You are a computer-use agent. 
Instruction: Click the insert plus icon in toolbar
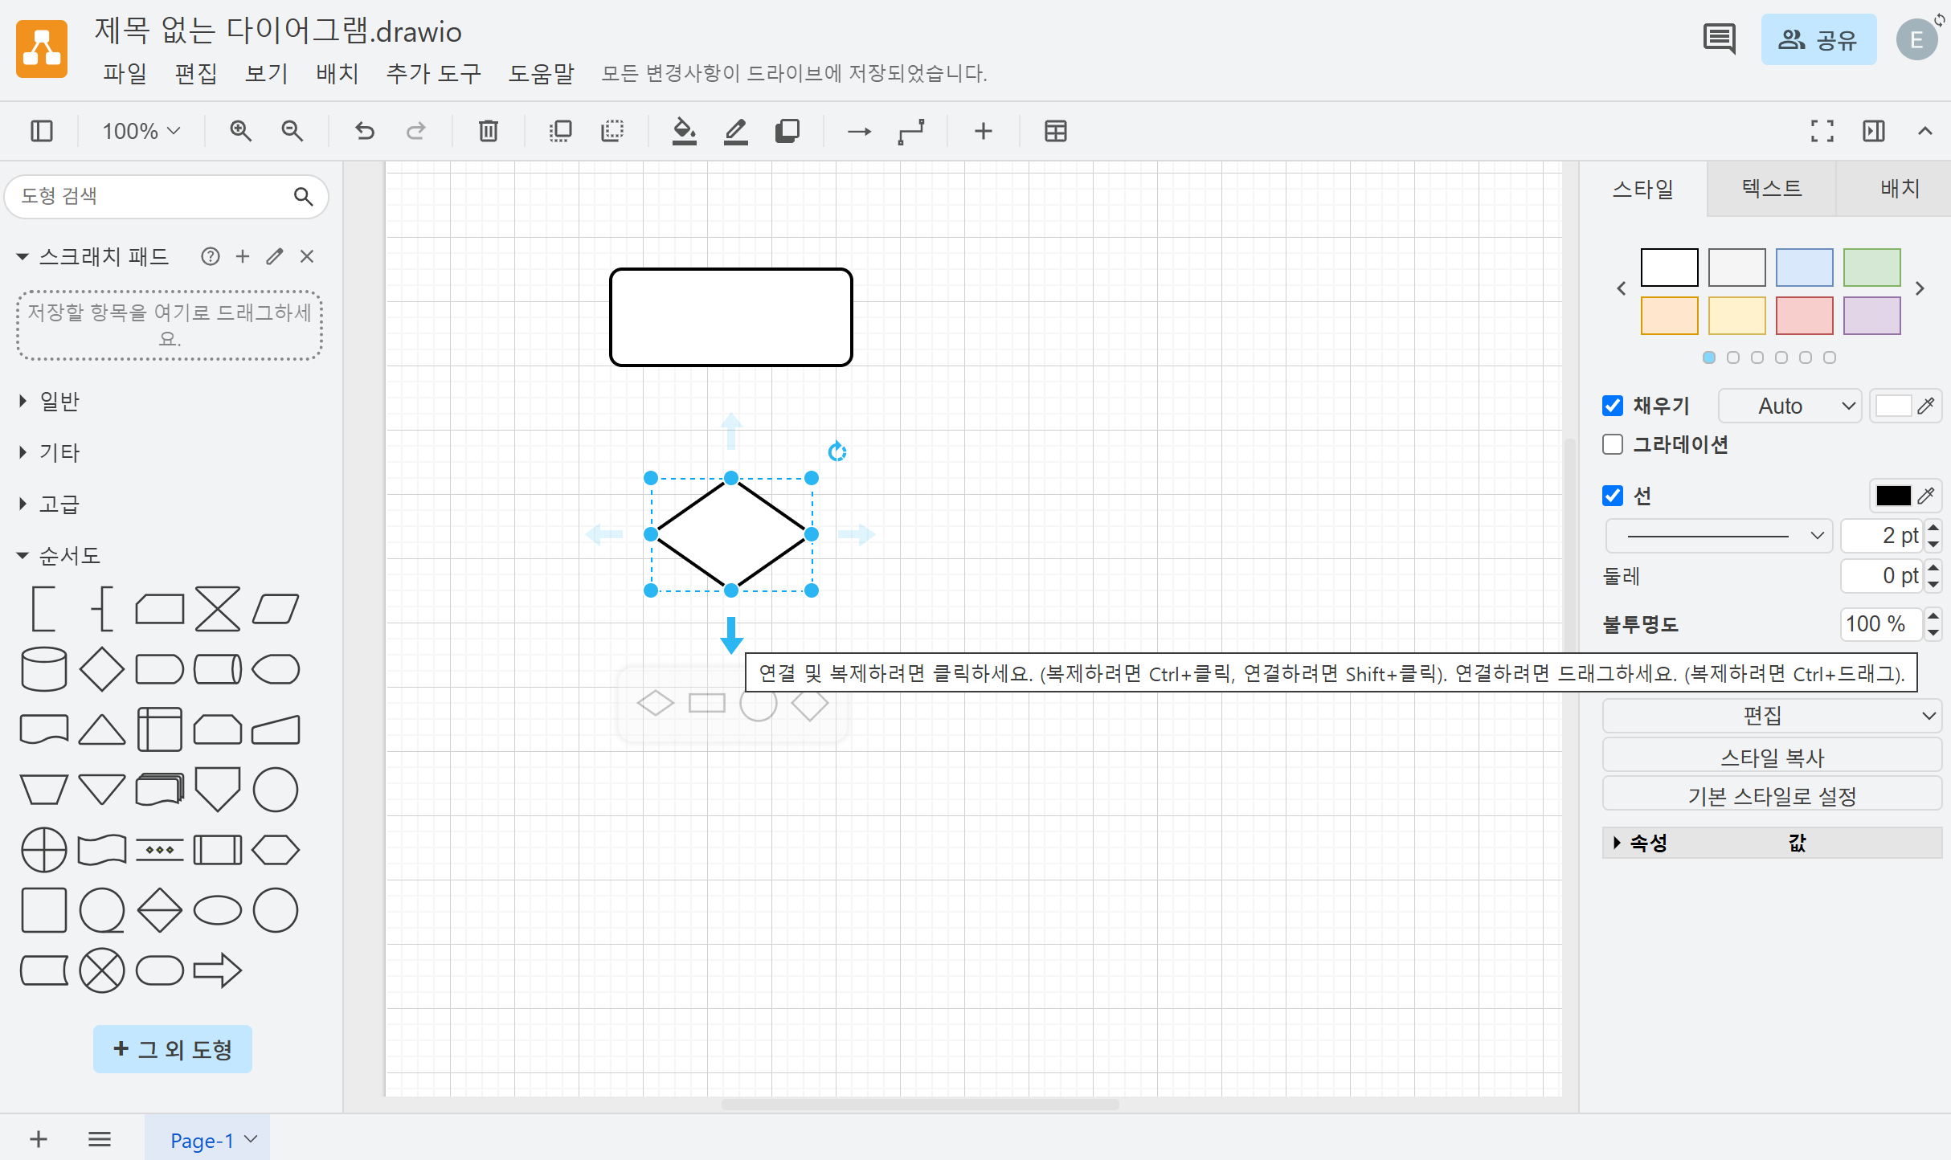(x=983, y=131)
